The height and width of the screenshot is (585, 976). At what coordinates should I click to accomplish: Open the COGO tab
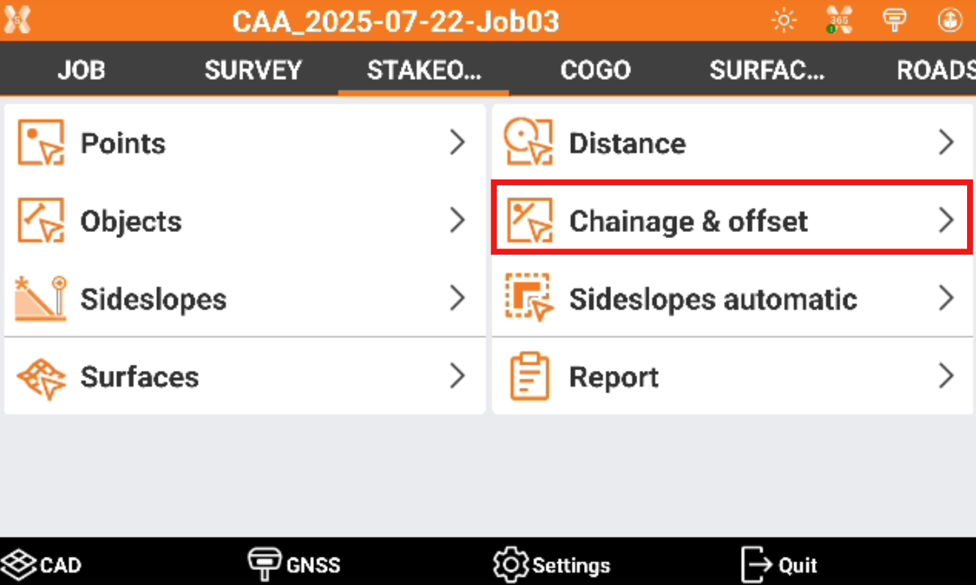pos(595,70)
